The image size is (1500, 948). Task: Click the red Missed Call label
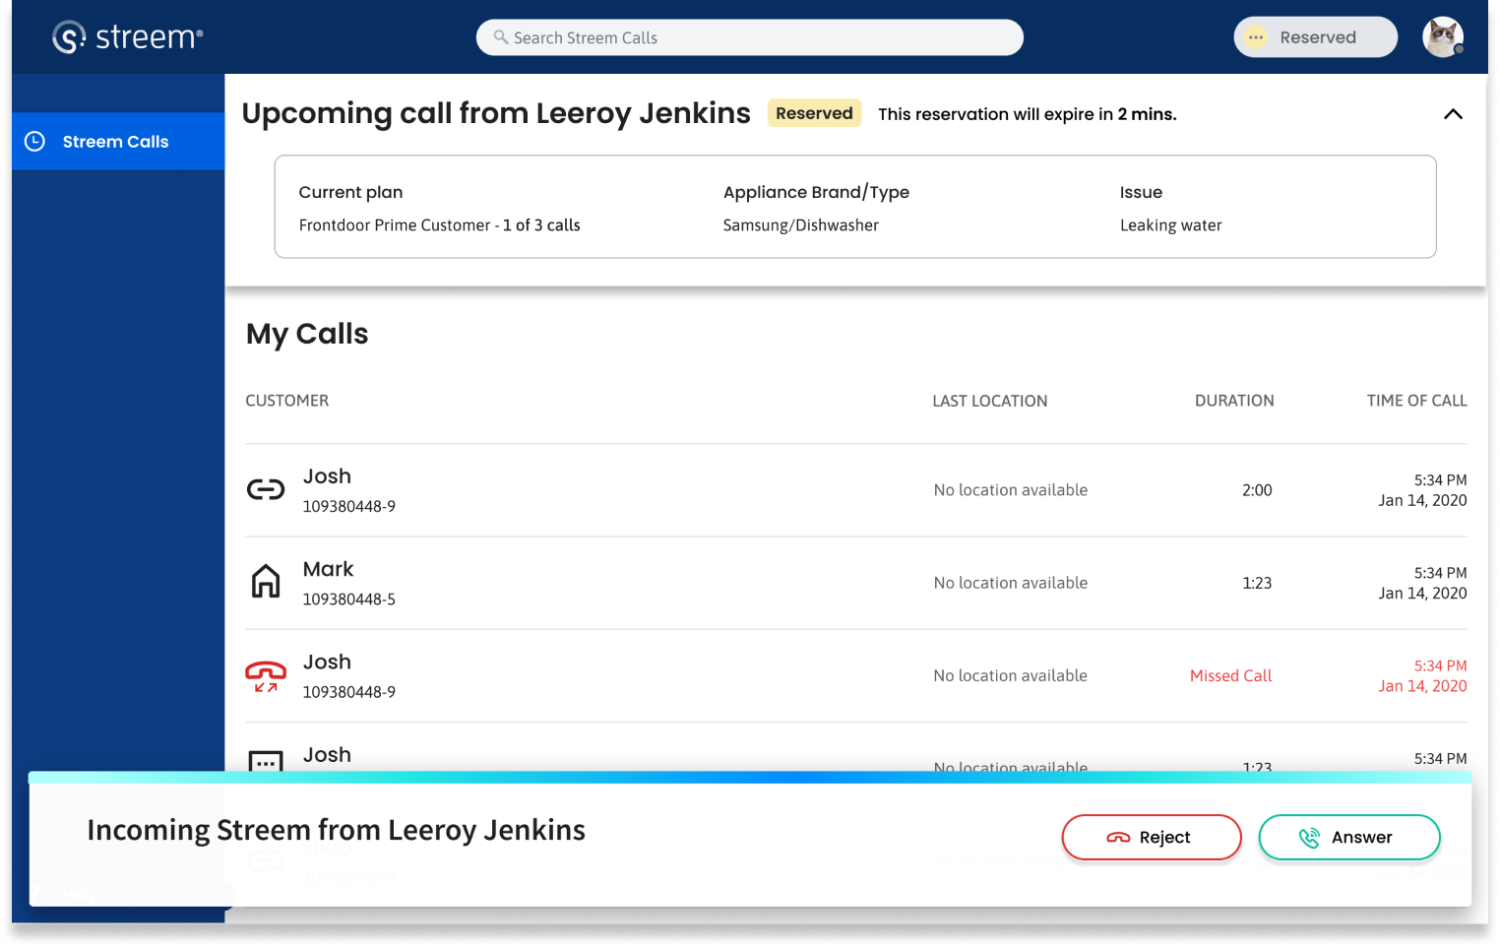click(x=1231, y=676)
